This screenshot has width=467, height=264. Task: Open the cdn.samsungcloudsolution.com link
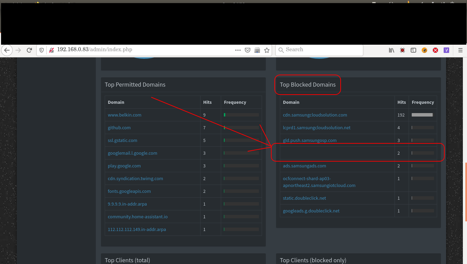[x=315, y=115]
